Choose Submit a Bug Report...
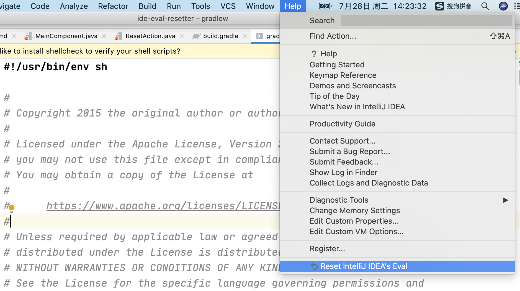 pyautogui.click(x=397, y=151)
